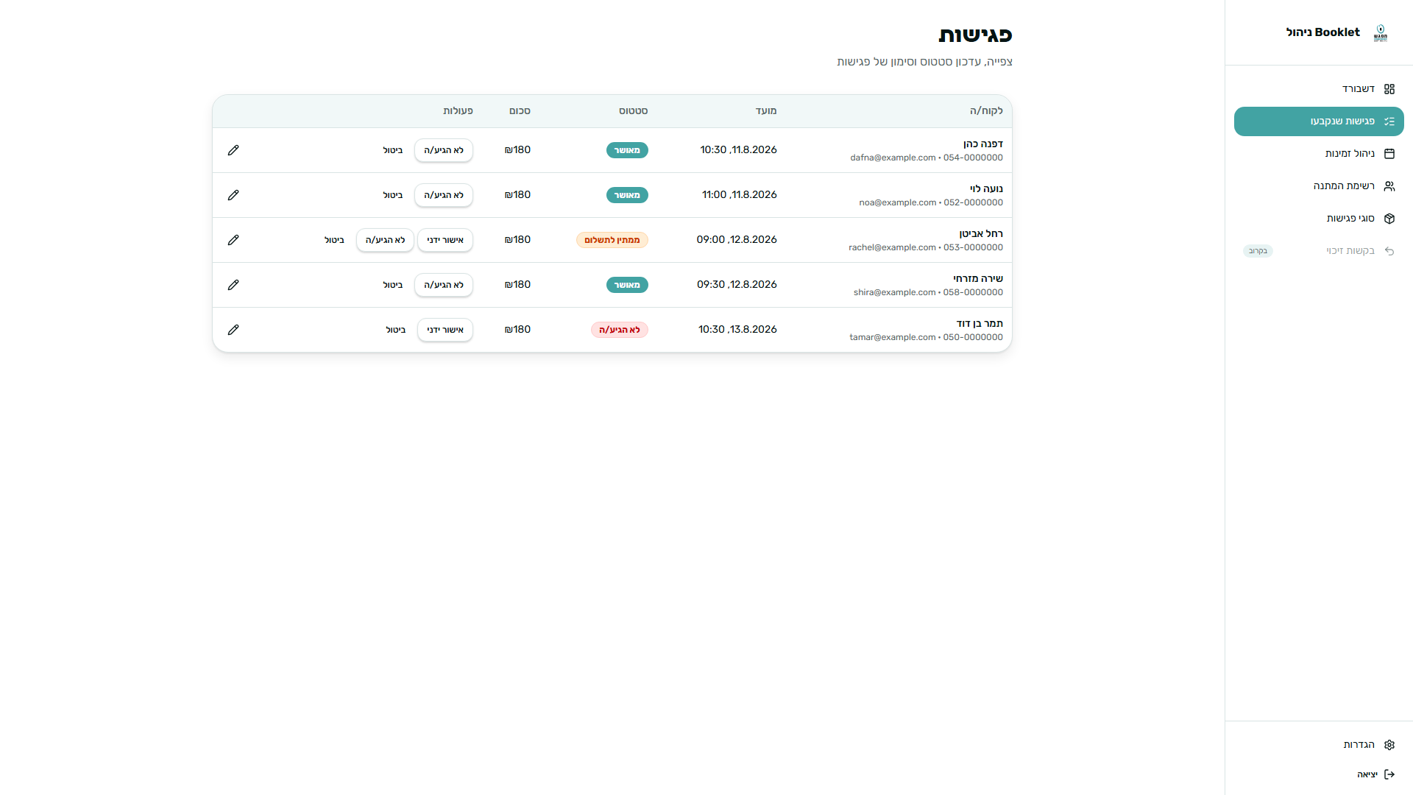Click ביטול for נועה לוי
Image resolution: width=1413 pixels, height=795 pixels.
[393, 195]
